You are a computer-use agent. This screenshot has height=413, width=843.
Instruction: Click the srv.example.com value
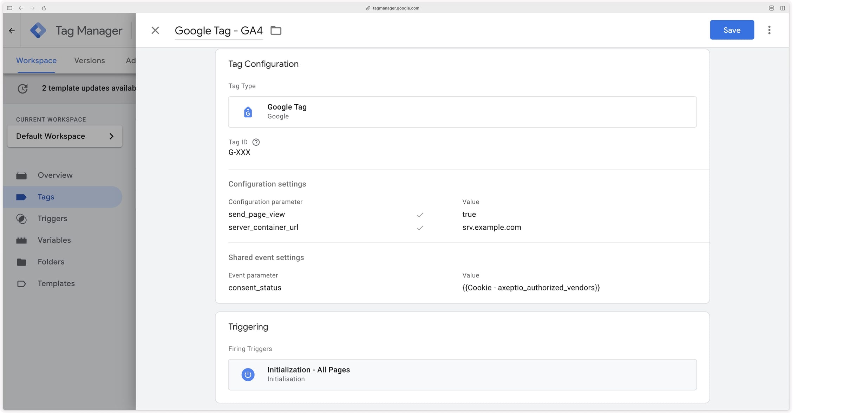491,227
